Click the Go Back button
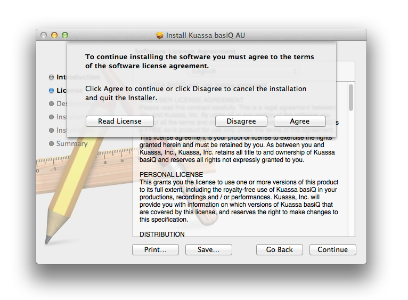Screen dimensions: 408x300 (280, 249)
